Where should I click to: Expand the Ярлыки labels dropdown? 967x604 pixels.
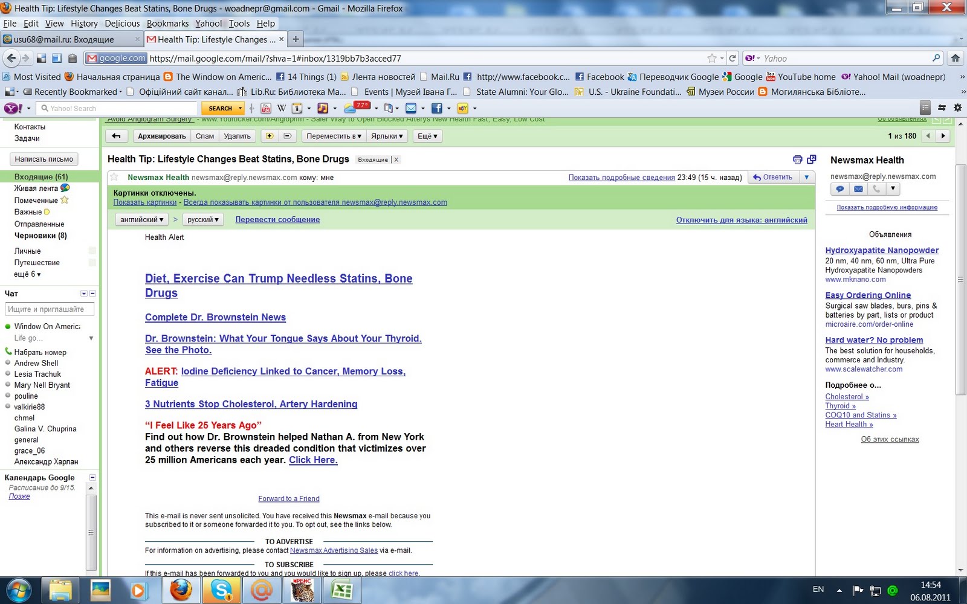click(x=387, y=136)
